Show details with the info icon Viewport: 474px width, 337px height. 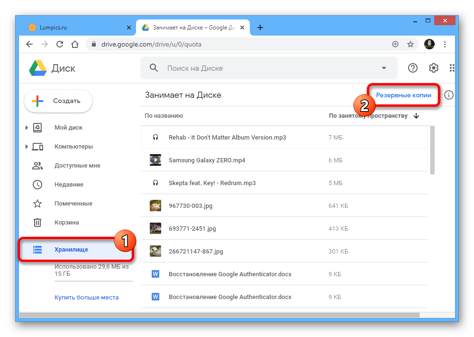pyautogui.click(x=448, y=95)
